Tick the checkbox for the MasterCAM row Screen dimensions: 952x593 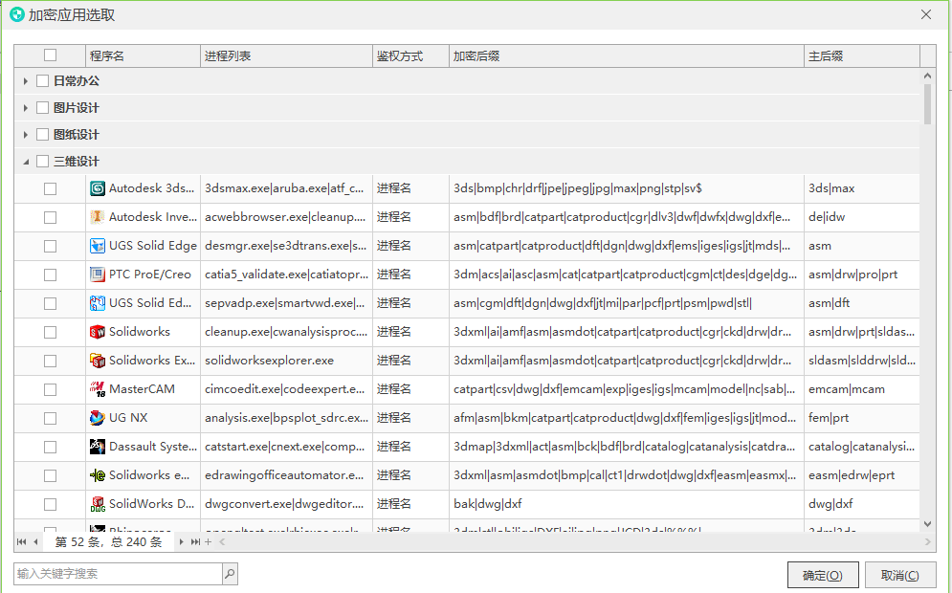point(50,389)
